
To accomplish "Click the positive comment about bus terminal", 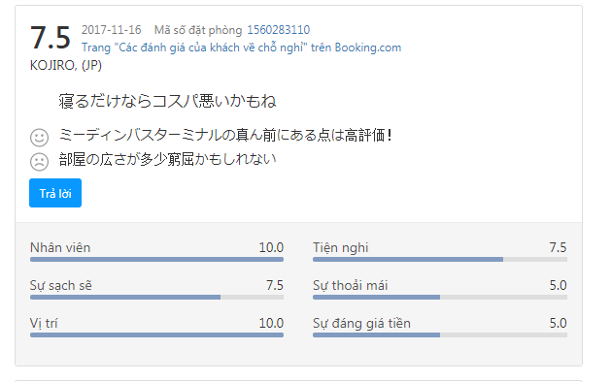I will click(x=225, y=136).
